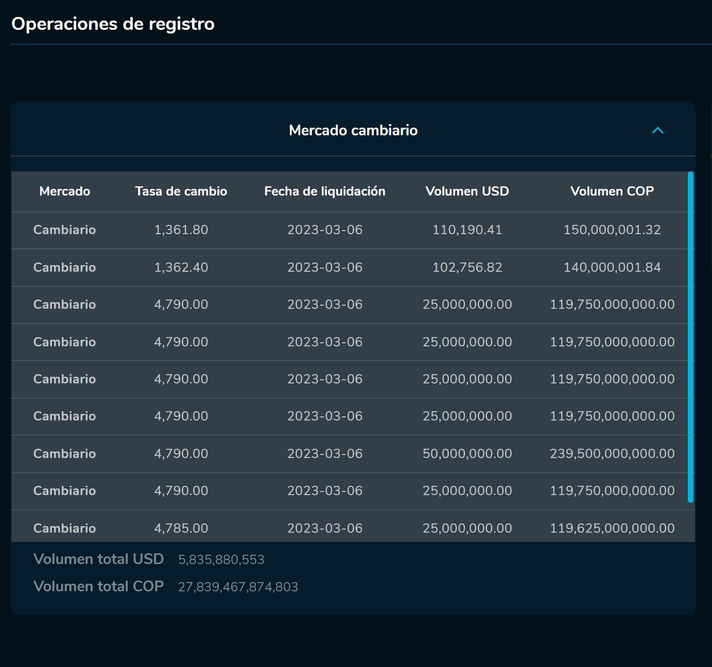The width and height of the screenshot is (712, 667).
Task: Click the Volumen total COP value
Action: tap(238, 586)
